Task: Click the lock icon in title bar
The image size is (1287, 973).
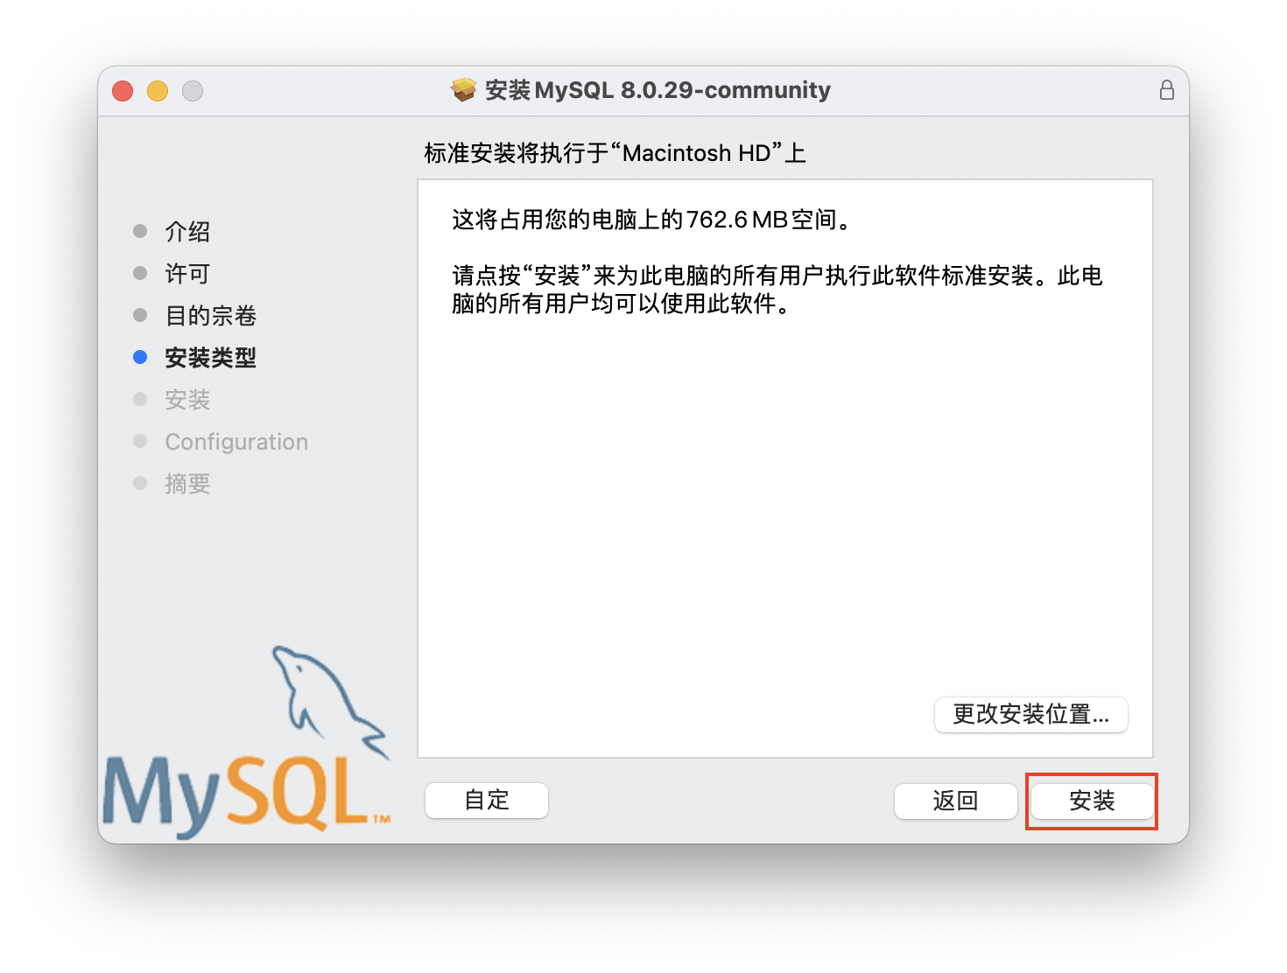Action: pyautogui.click(x=1166, y=90)
